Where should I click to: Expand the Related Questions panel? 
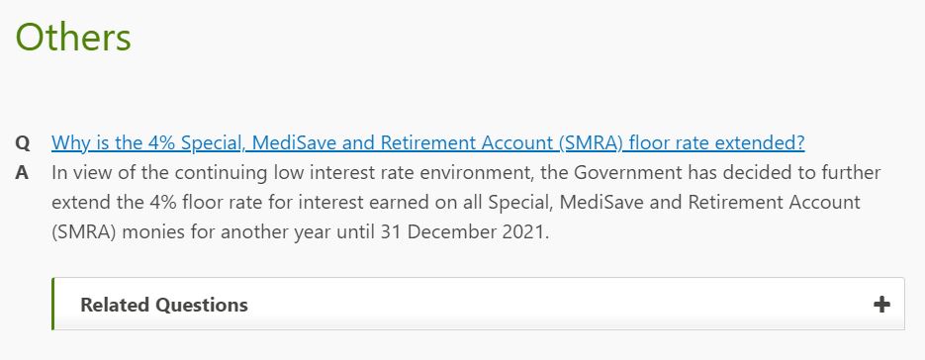click(x=478, y=304)
